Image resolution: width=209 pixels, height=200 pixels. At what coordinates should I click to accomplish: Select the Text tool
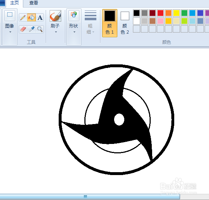pos(40,17)
